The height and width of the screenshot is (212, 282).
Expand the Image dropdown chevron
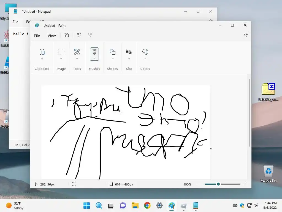pyautogui.click(x=61, y=59)
